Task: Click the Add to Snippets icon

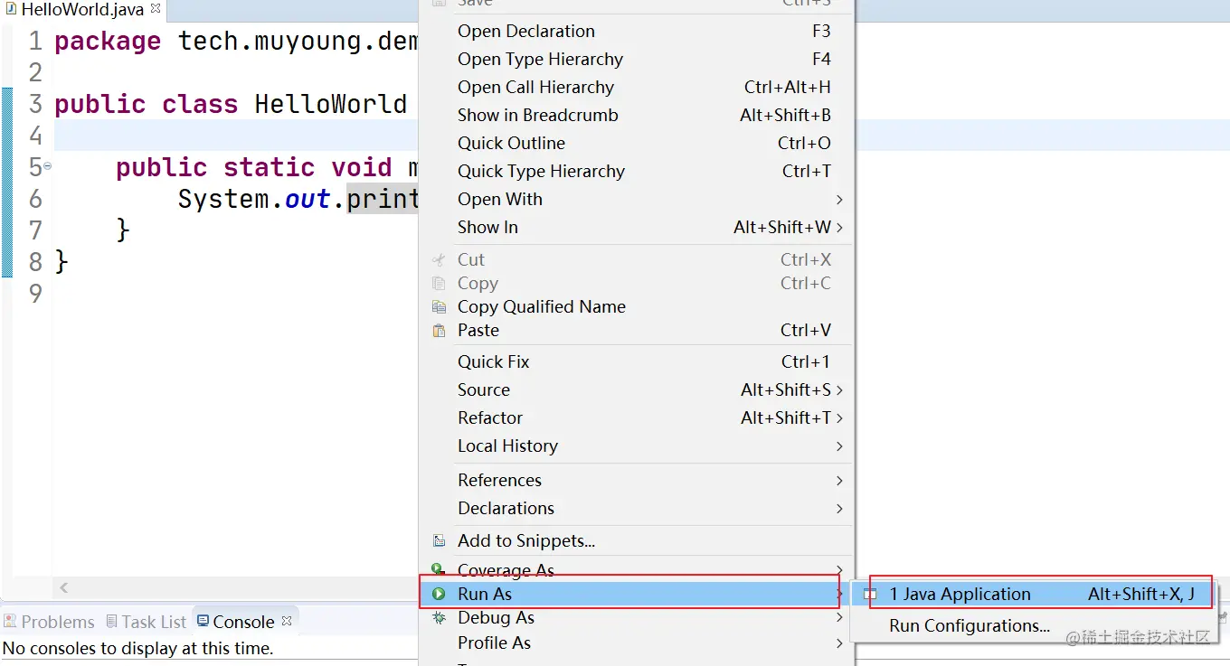Action: click(439, 541)
